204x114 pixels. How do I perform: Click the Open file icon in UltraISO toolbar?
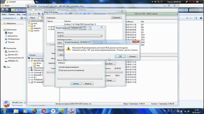33,14
